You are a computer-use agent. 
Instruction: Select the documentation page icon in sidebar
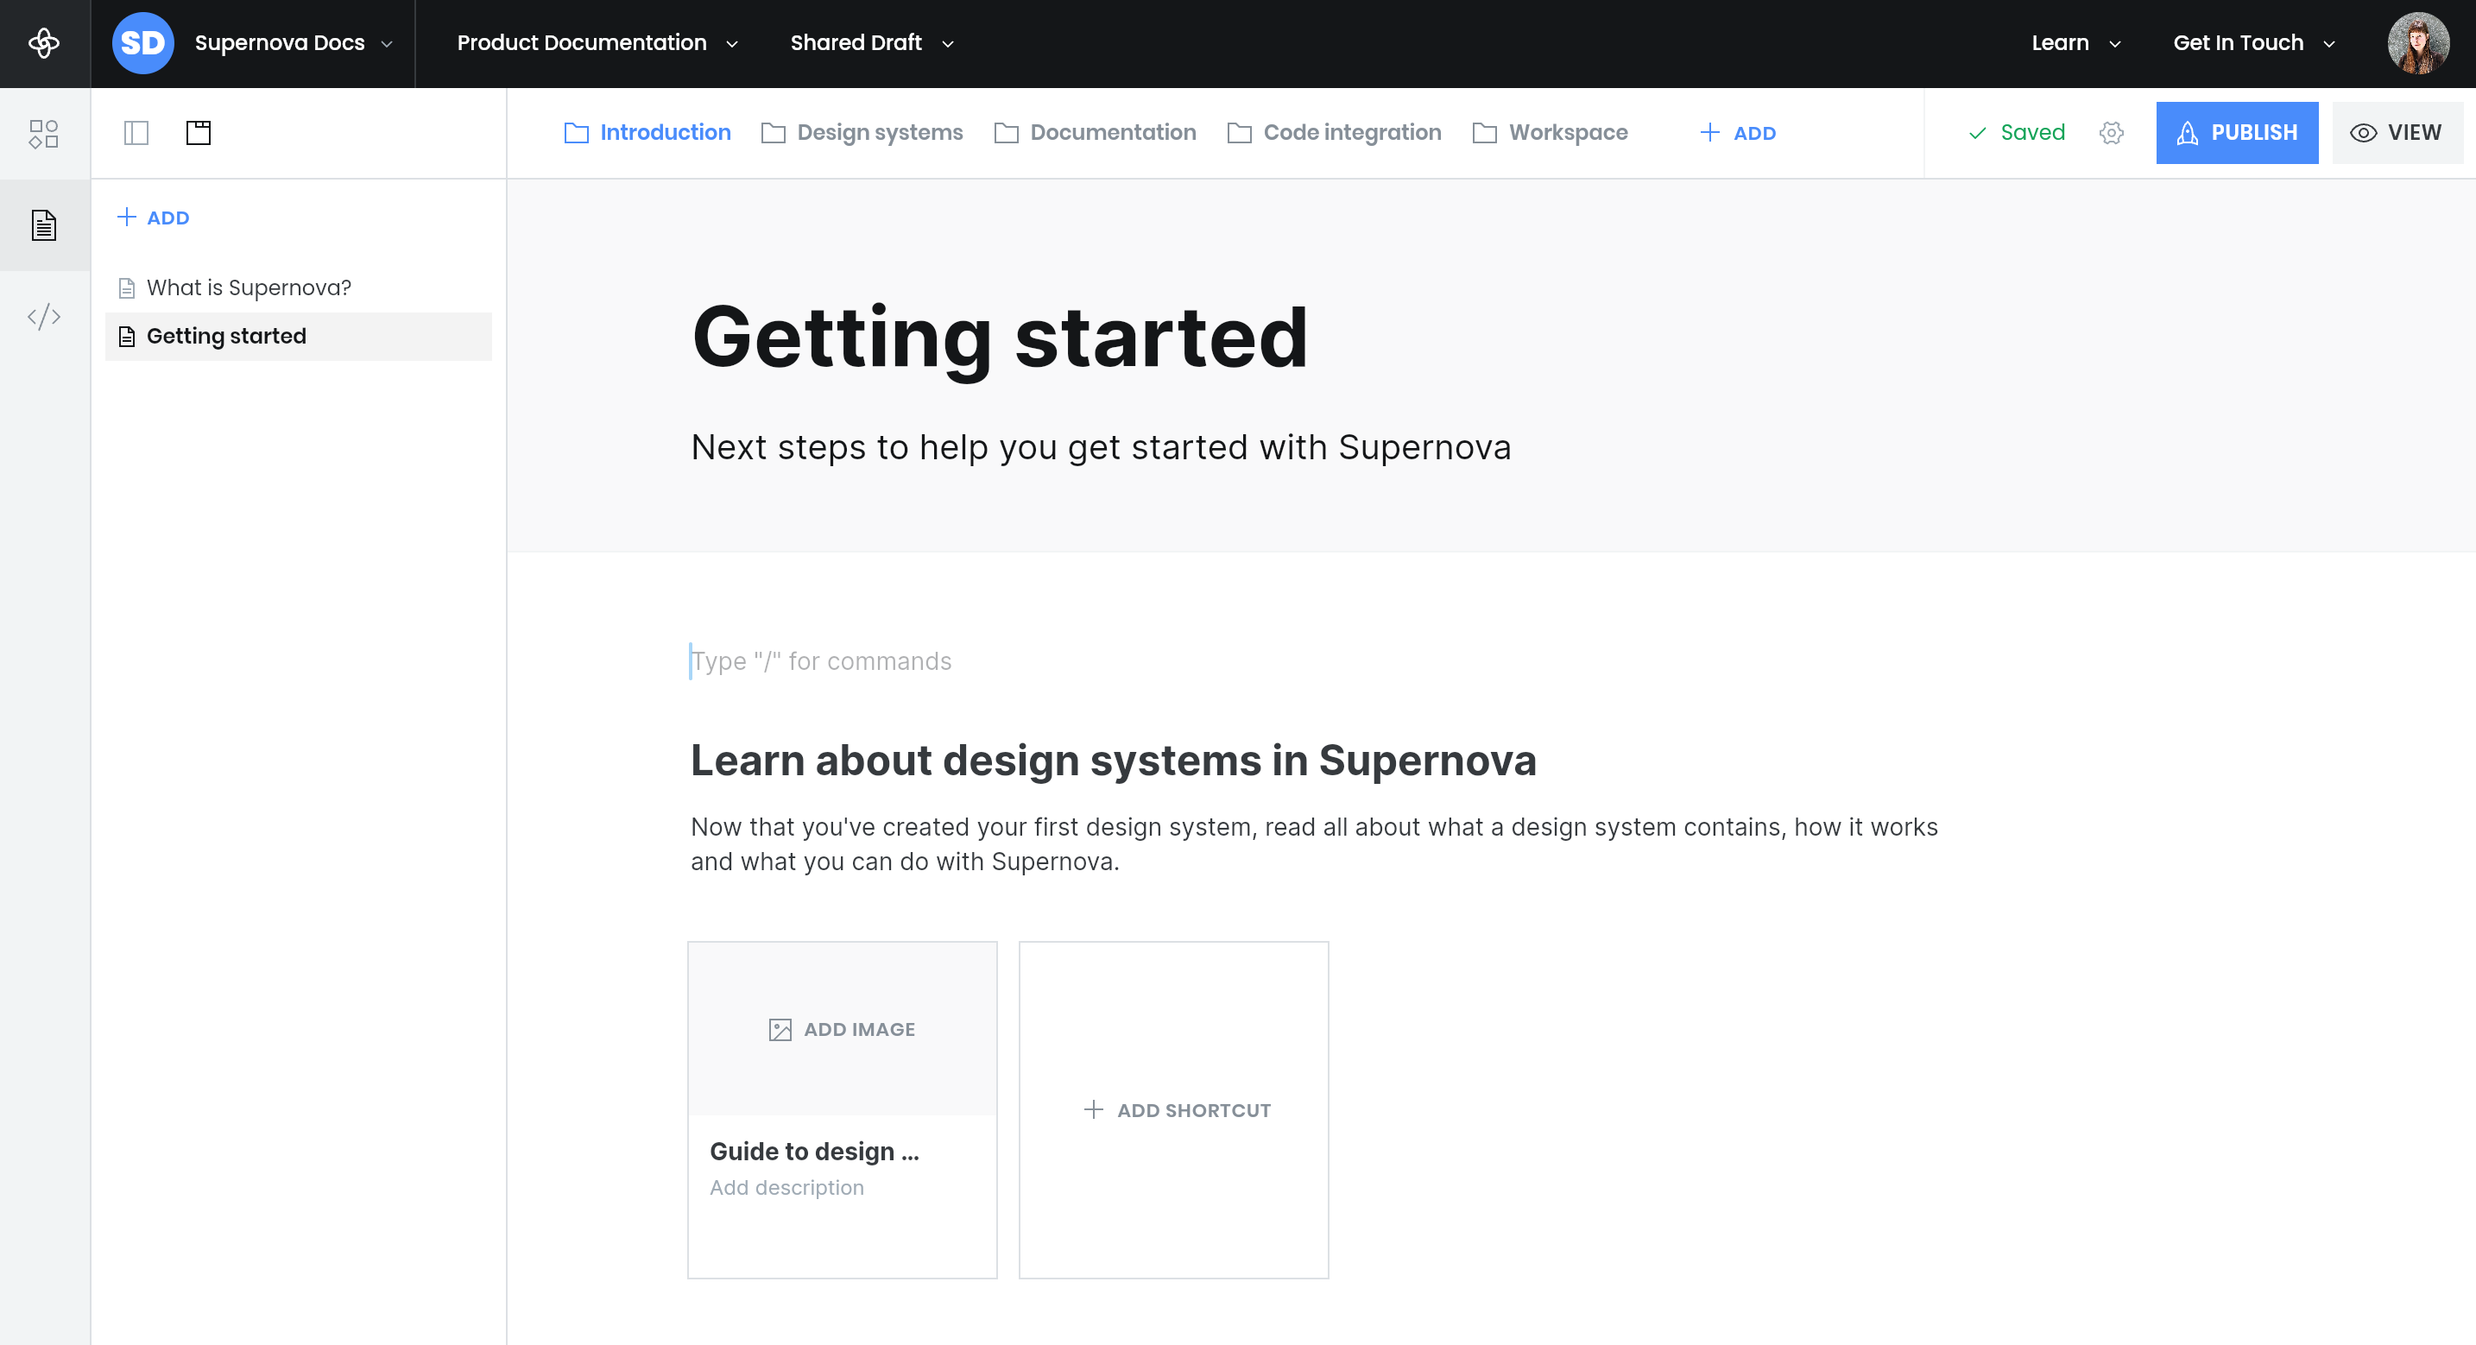click(x=44, y=225)
